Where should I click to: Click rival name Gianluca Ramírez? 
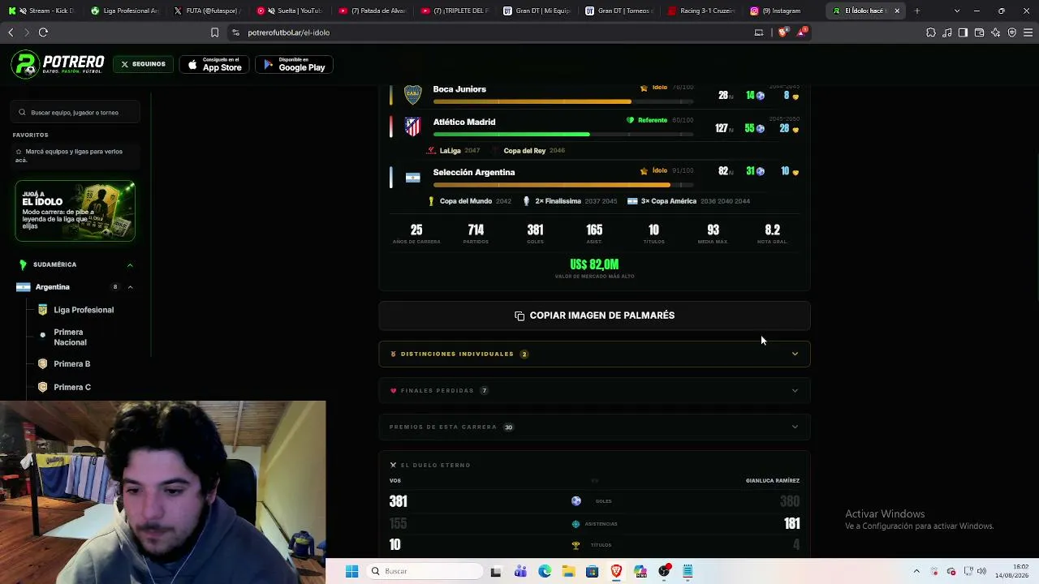pyautogui.click(x=772, y=481)
